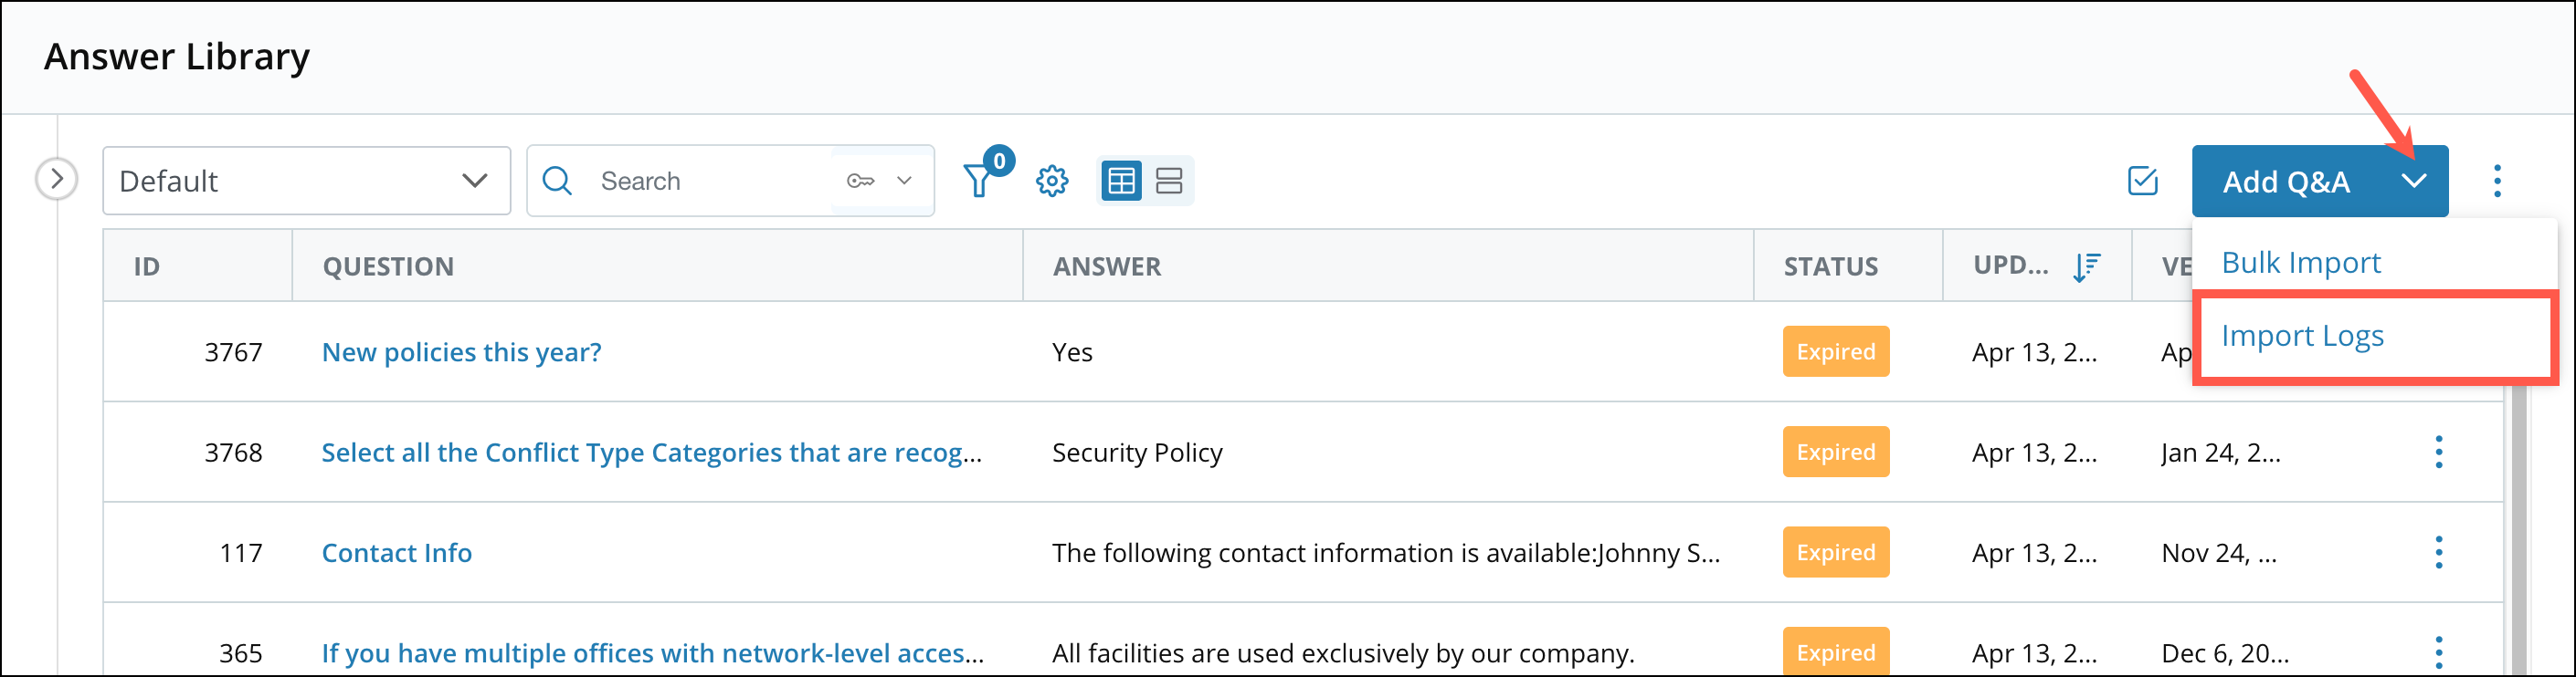This screenshot has width=2576, height=677.
Task: Click the descending sort icon on Updated column
Action: 2086,266
